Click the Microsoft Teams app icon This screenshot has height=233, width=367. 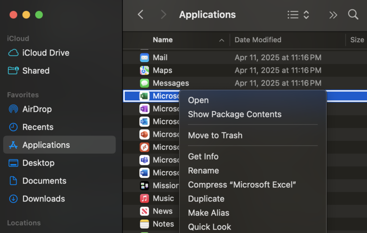click(x=144, y=160)
